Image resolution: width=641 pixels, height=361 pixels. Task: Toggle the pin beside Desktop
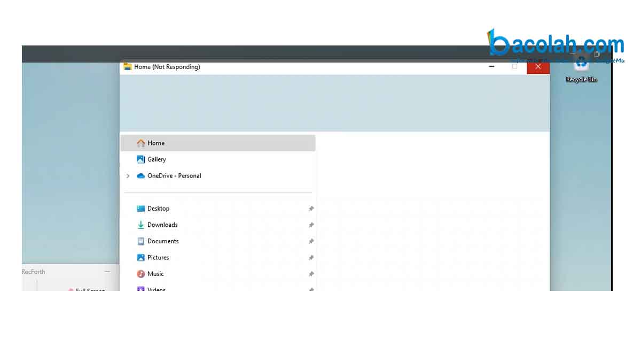(x=311, y=209)
